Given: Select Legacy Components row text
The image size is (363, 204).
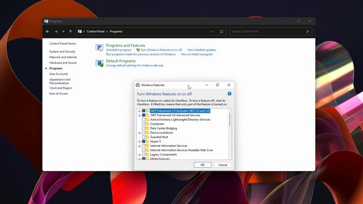Looking at the screenshot, I should tap(163, 155).
